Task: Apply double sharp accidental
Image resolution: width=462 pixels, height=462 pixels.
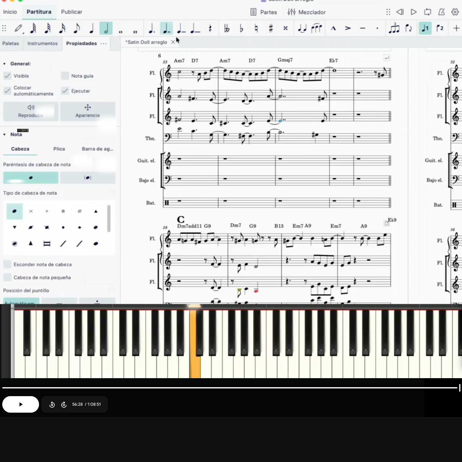Action: click(x=285, y=28)
